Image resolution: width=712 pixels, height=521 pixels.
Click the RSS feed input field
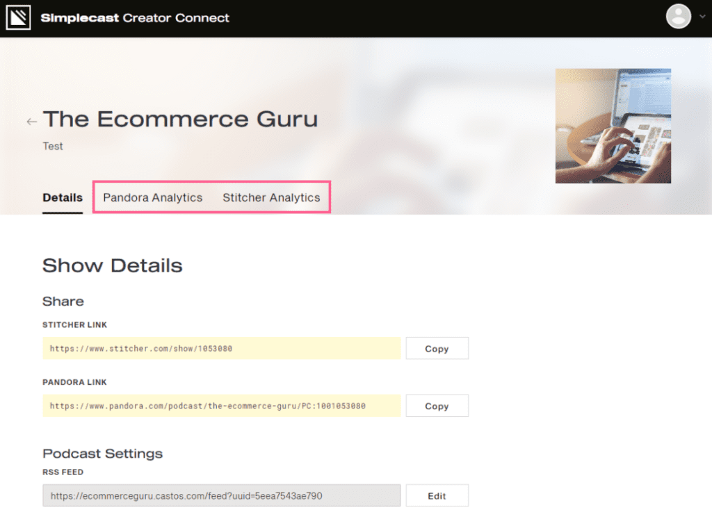[x=222, y=495]
